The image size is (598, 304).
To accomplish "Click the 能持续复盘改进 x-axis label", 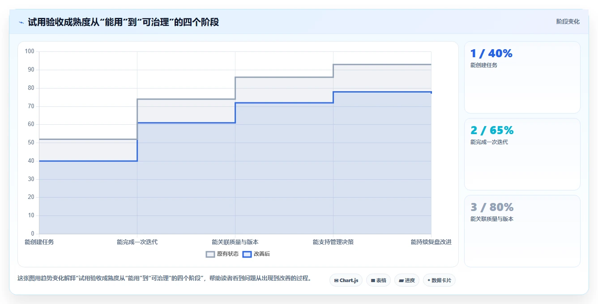I will (431, 242).
